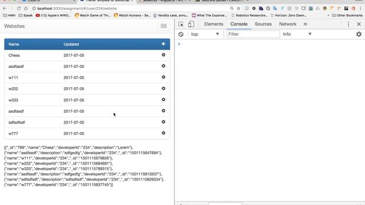Screen dimensions: 365x205
Task: Open the HMH bookmark folder
Action: click(x=9, y=15)
